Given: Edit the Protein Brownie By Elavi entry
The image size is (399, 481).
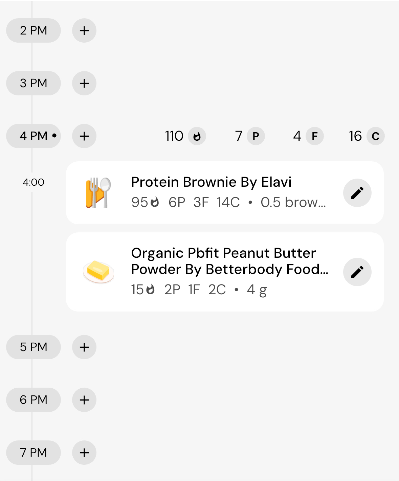Looking at the screenshot, I should click(x=357, y=193).
